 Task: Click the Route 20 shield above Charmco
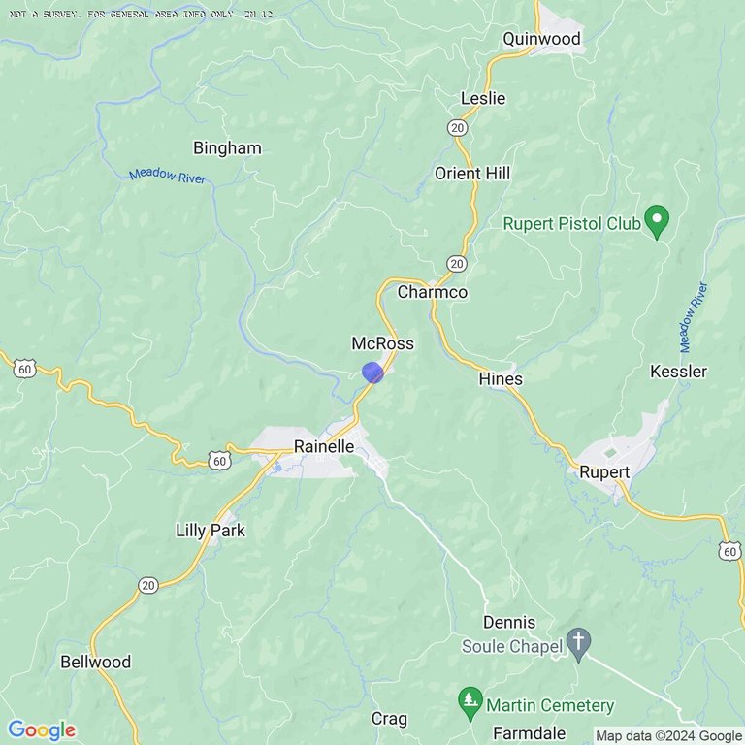tap(457, 264)
